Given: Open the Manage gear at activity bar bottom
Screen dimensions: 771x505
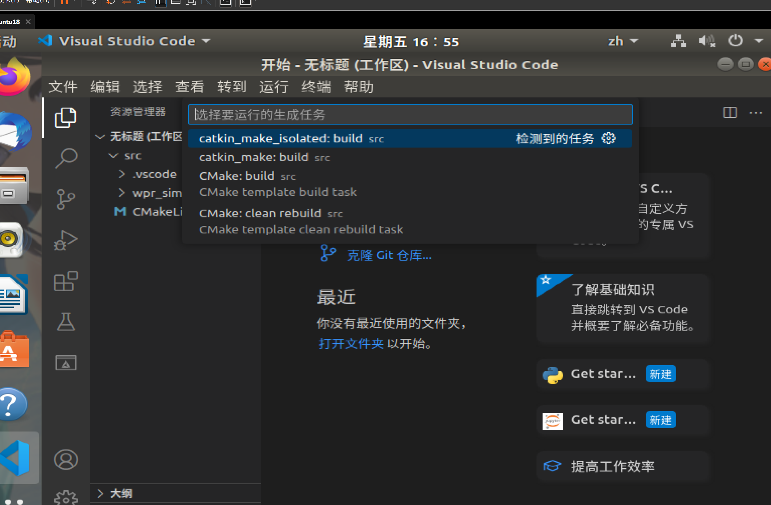Looking at the screenshot, I should [66, 498].
